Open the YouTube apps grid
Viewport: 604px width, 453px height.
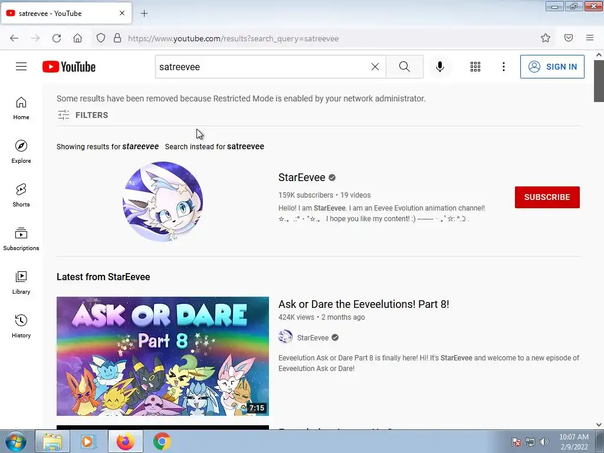[475, 67]
